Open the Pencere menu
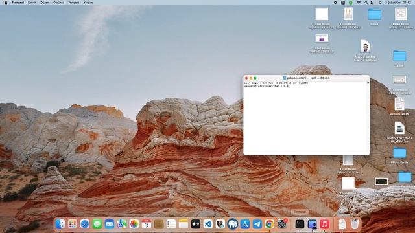415x233 pixels. (x=73, y=3)
